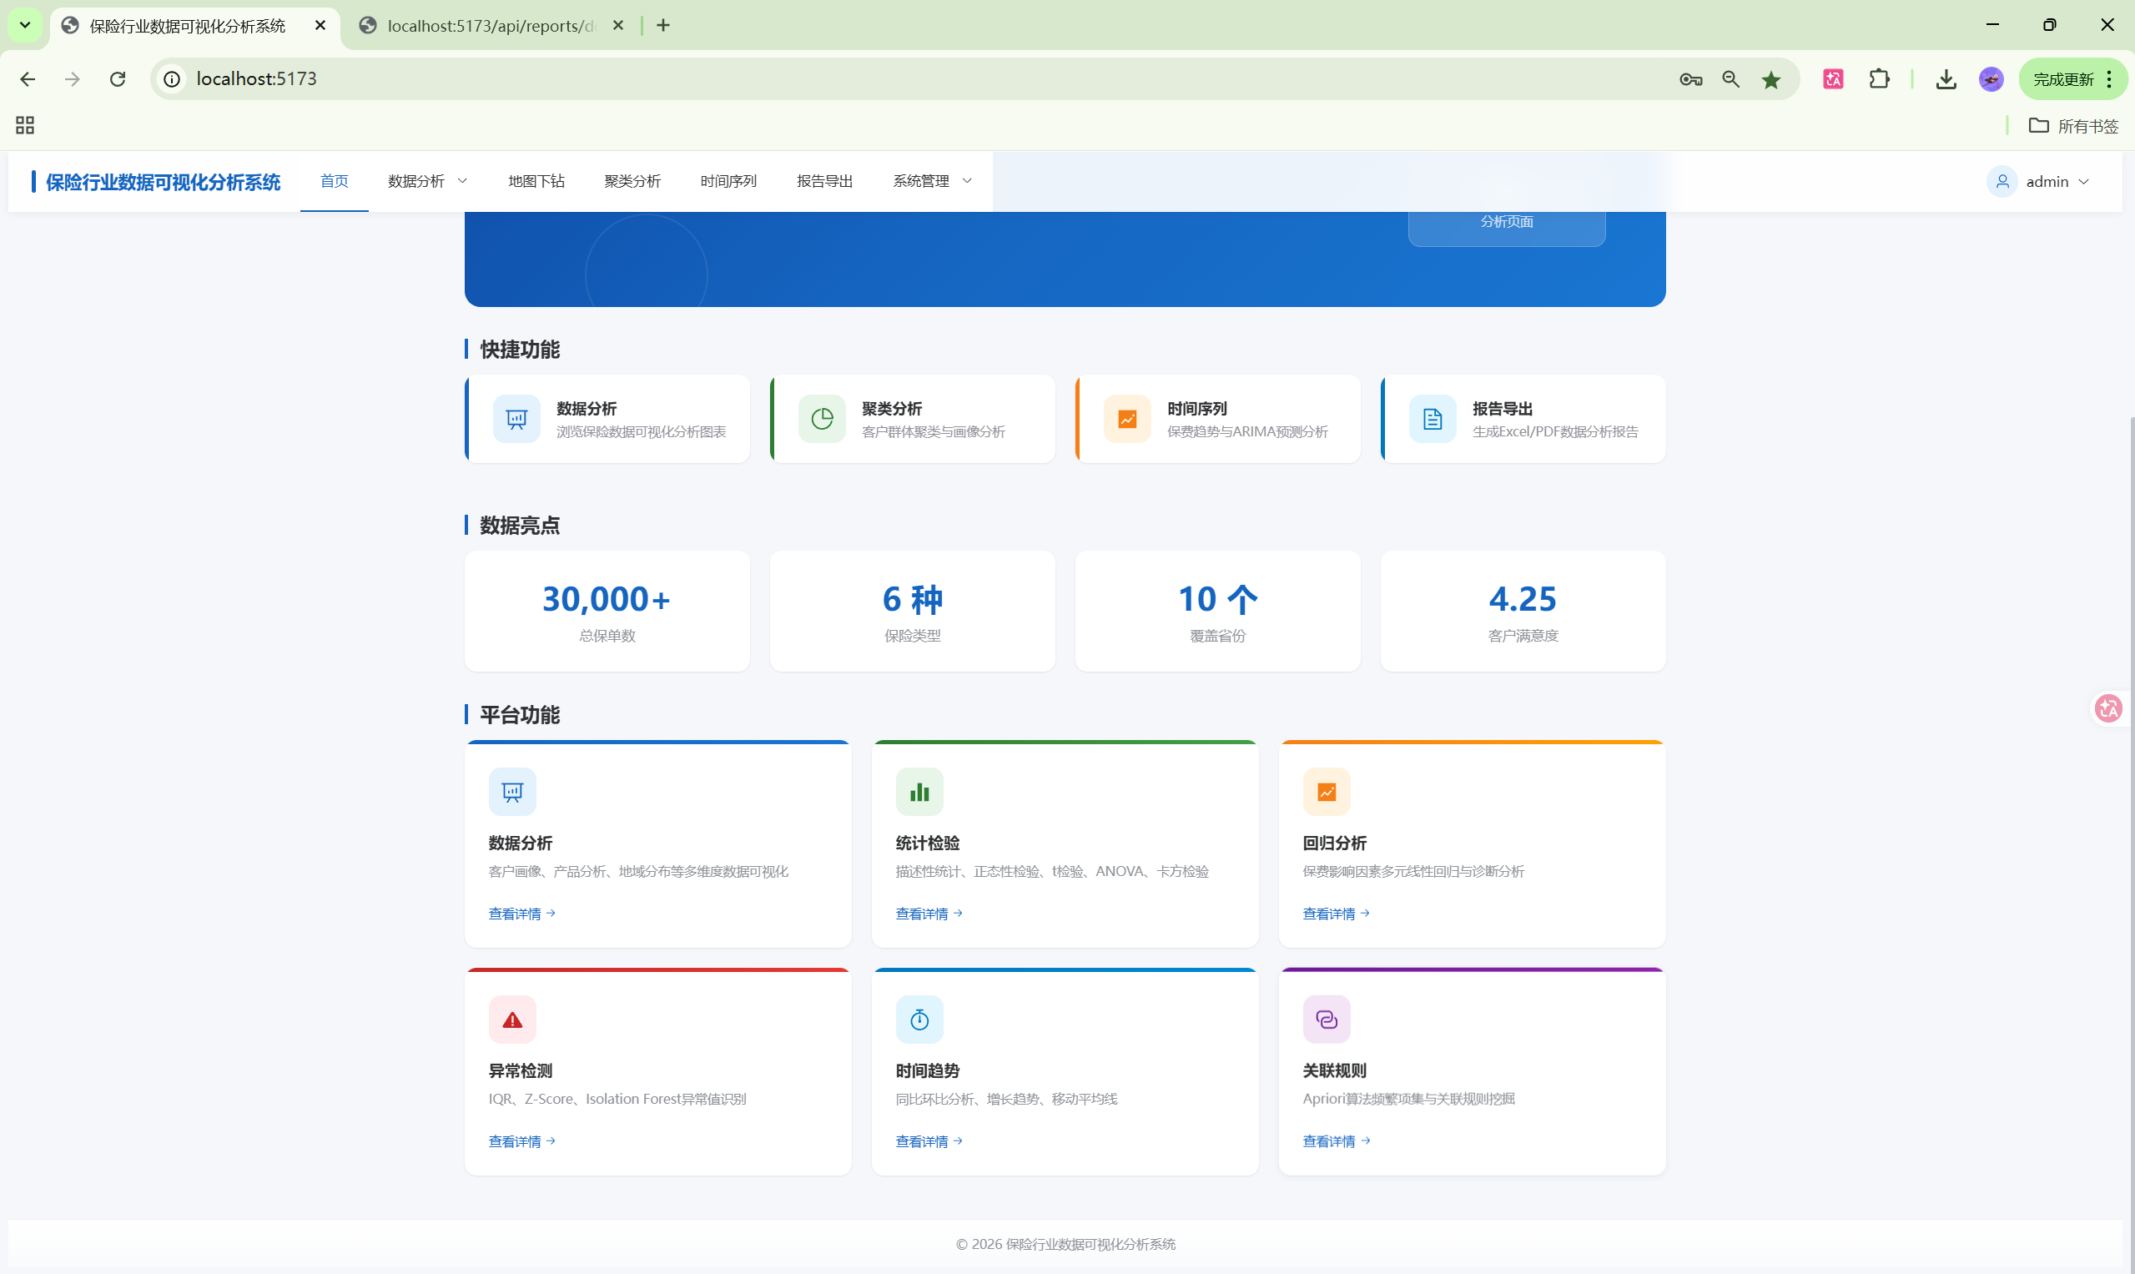Click the 异常检测 warning triangle icon

[511, 1019]
